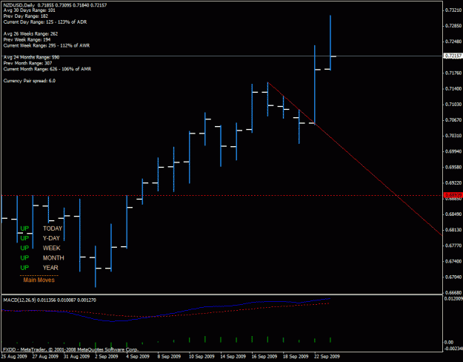Click the 0.66680 price axis label
This screenshot has width=463, height=362.
point(453,293)
